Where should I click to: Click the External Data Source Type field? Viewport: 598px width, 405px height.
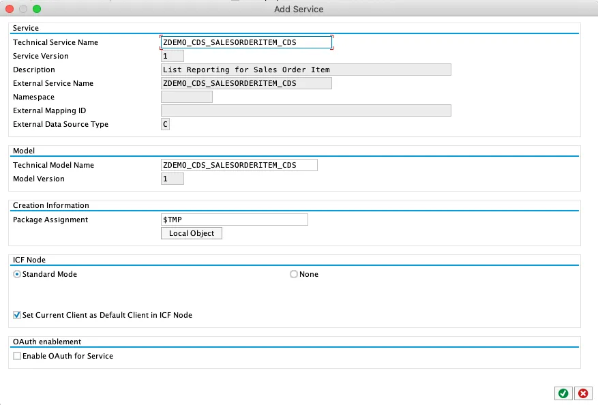[x=165, y=124]
